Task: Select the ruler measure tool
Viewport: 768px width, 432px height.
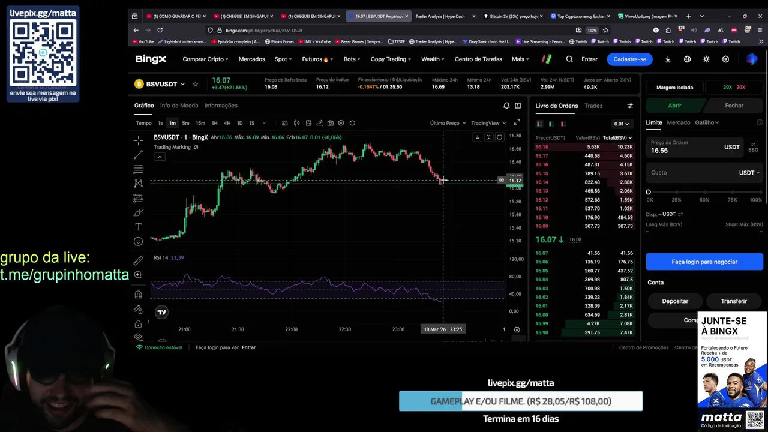Action: [139, 260]
